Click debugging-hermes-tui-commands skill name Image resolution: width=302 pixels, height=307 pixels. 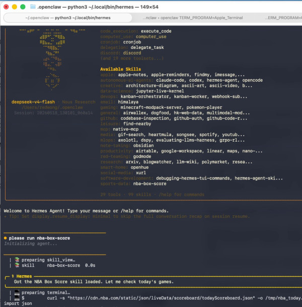(193, 178)
